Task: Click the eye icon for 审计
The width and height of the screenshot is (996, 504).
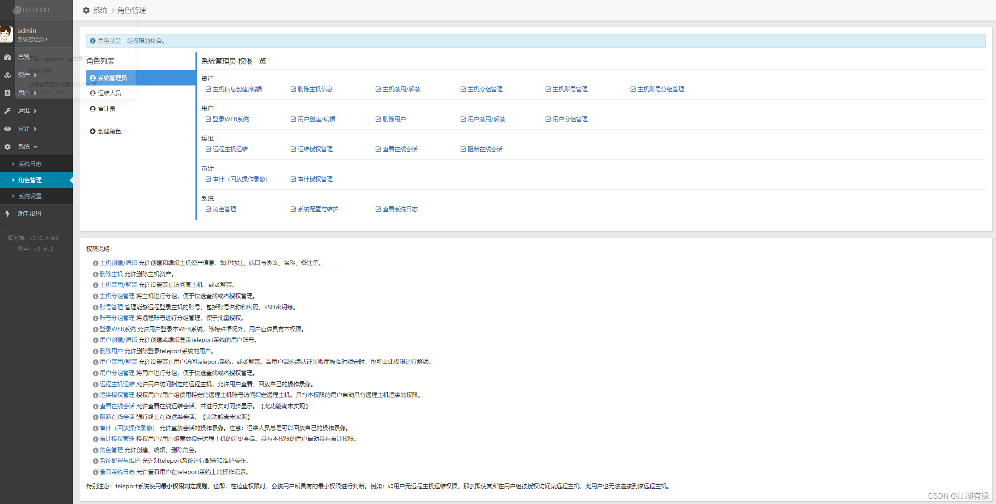Action: 8,129
